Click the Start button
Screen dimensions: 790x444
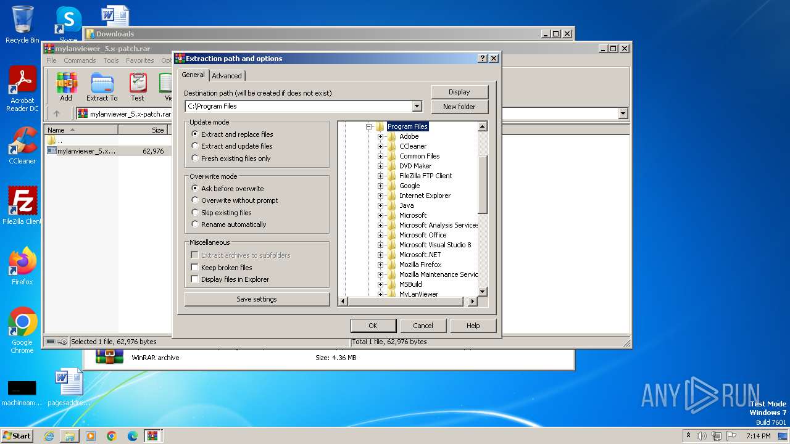[x=17, y=435]
